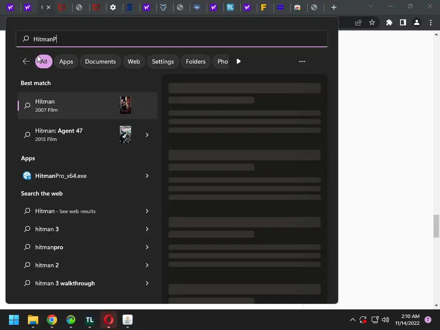Open the Chrome profile menu
Screen dimensions: 440x330
pos(417,22)
